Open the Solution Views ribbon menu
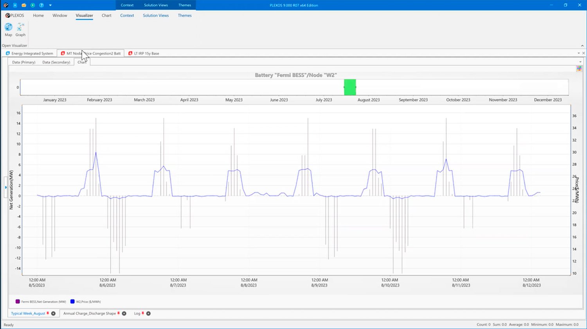The height and width of the screenshot is (329, 587). (156, 15)
